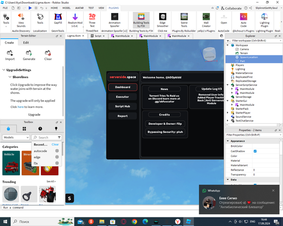Click the Report button in serverside panel
The image size is (283, 226).
[122, 116]
